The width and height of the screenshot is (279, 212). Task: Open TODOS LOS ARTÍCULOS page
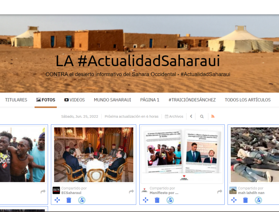pos(248,100)
